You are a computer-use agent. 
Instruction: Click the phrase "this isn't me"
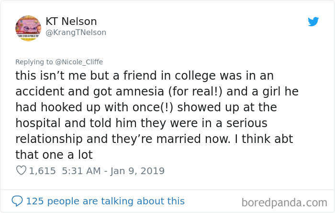point(47,76)
